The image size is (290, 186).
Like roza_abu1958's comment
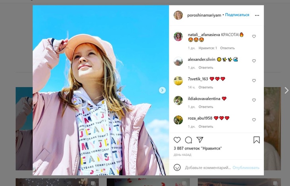click(254, 120)
